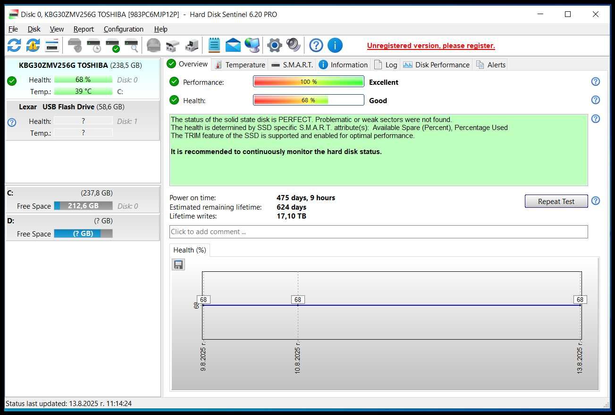The width and height of the screenshot is (615, 415).
Task: Open the Disk Performance tab
Action: [437, 65]
